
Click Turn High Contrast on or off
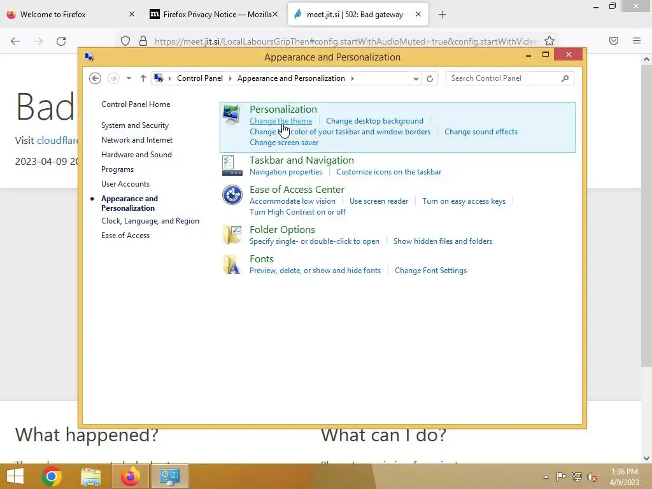click(x=297, y=211)
